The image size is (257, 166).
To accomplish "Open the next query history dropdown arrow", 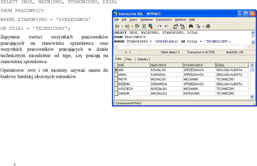I will point(132,26).
